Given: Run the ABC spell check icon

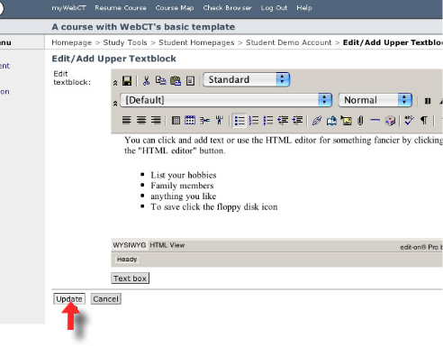Looking at the screenshot, I should [409, 121].
